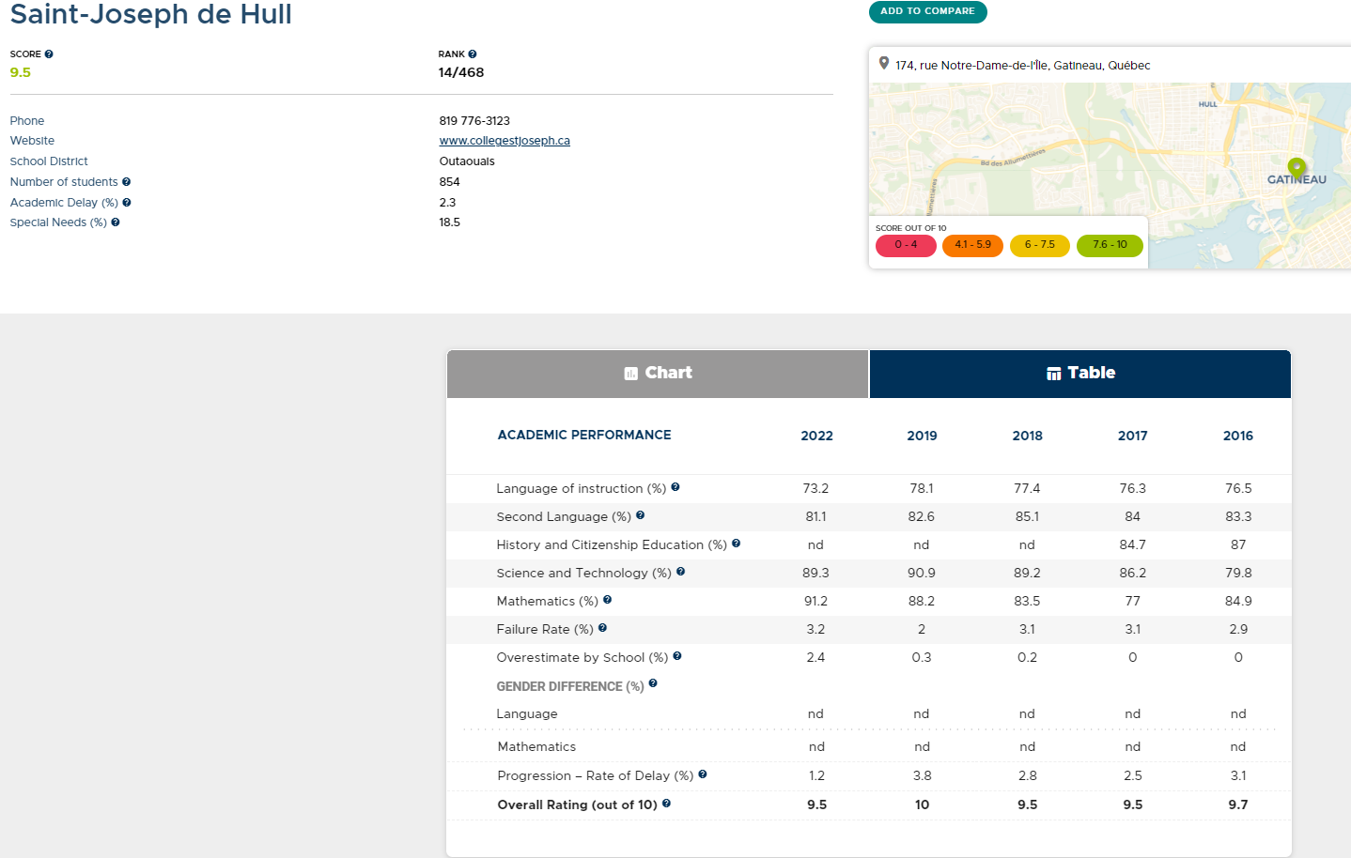Click the help icon next to RANK
Viewport: 1351px width, 858px height.
click(x=473, y=54)
